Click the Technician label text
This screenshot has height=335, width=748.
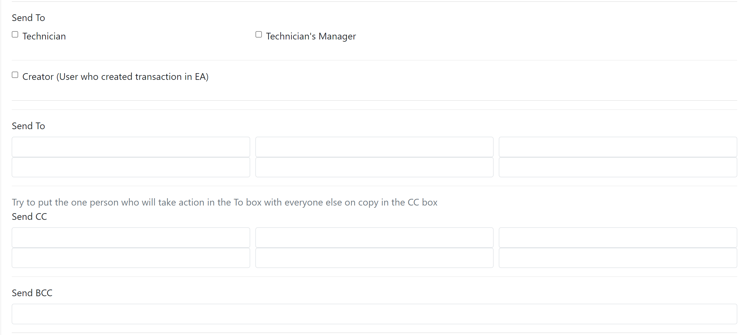[x=44, y=36]
